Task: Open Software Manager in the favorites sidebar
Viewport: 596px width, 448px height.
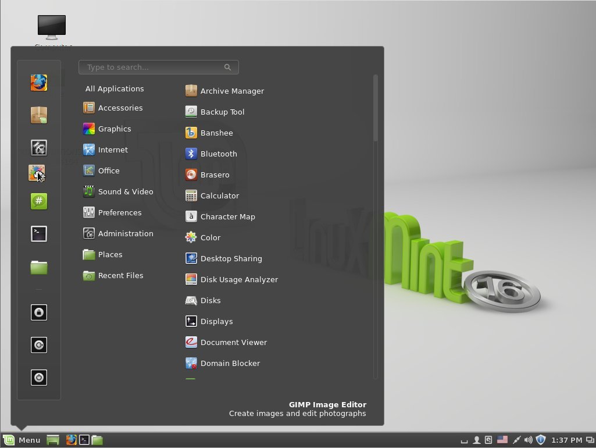Action: coord(39,115)
